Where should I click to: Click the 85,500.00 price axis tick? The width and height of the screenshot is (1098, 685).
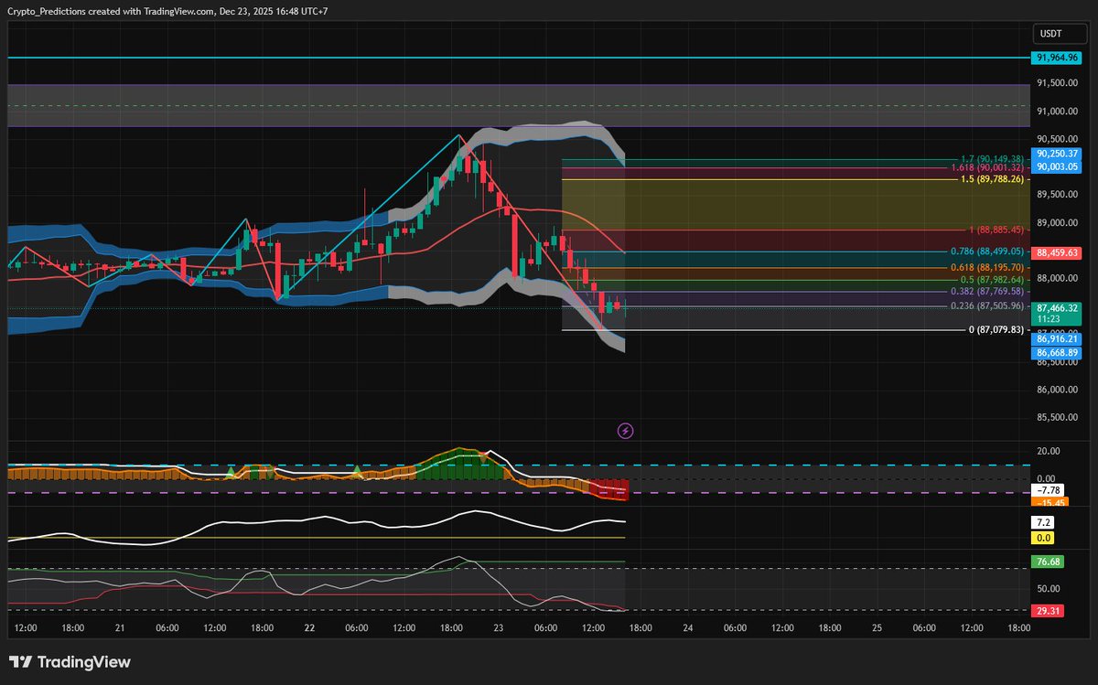(1056, 417)
